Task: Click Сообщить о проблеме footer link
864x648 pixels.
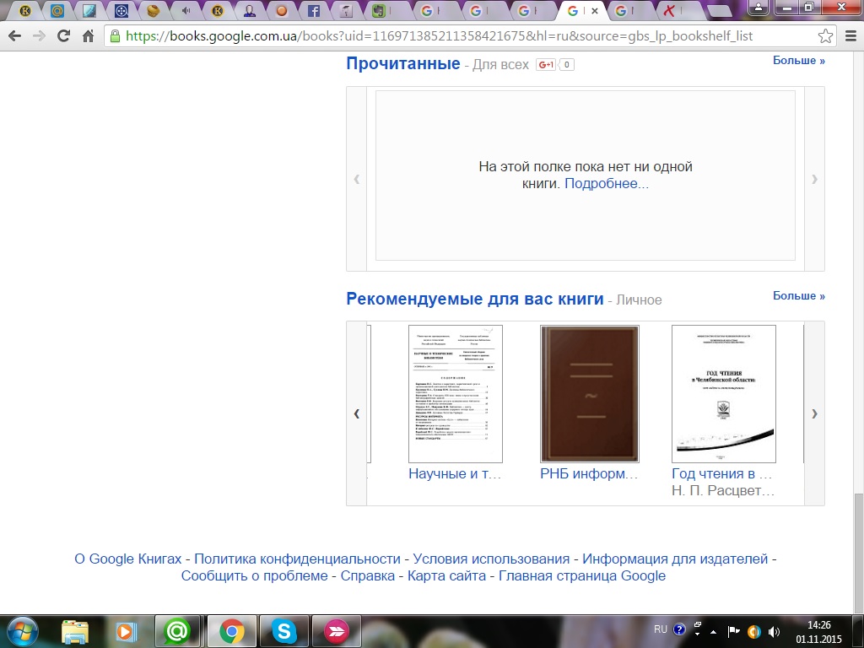Action: tap(255, 575)
